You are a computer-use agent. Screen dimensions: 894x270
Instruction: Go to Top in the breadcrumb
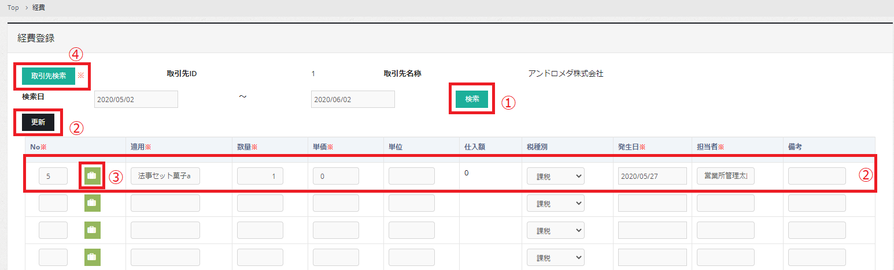[13, 7]
